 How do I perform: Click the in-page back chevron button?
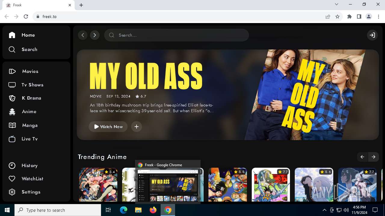pos(83,35)
